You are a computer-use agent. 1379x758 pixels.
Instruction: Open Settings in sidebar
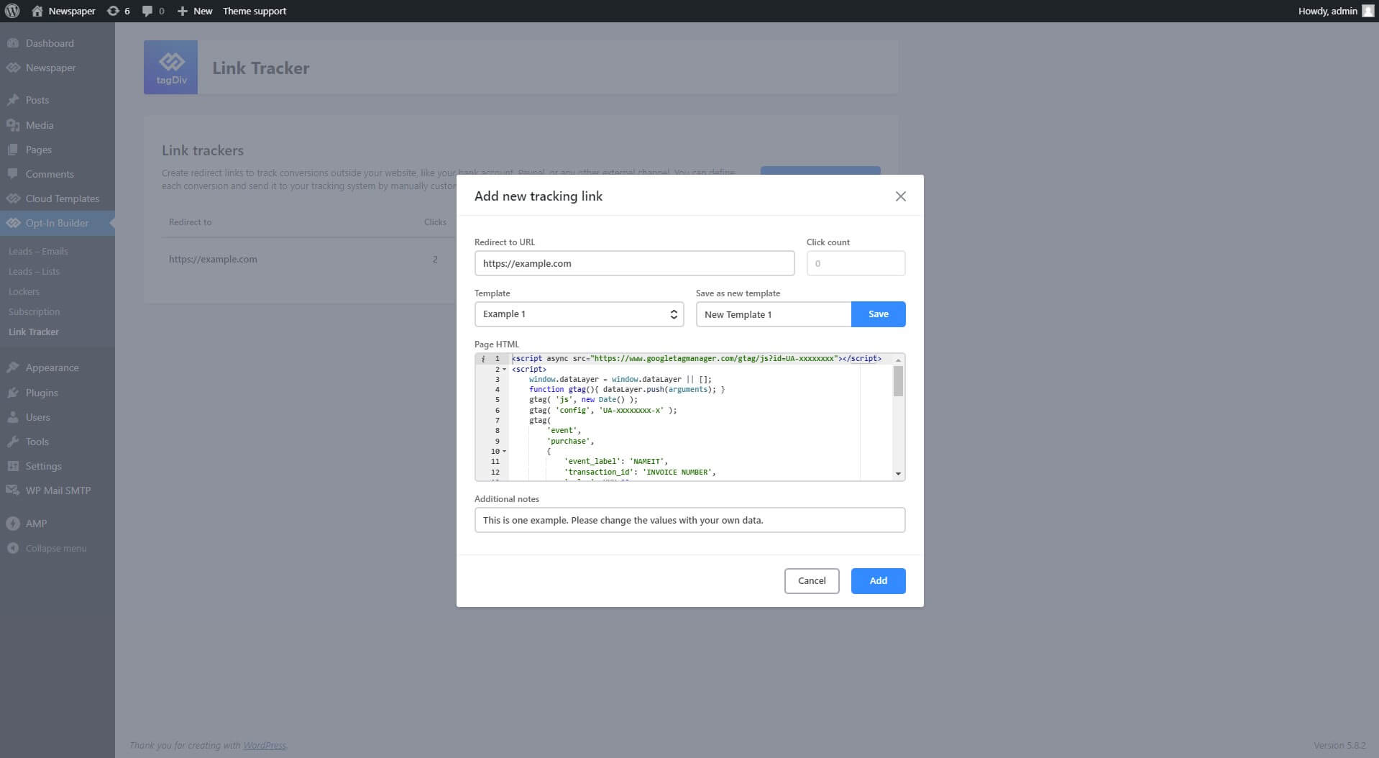pos(43,466)
